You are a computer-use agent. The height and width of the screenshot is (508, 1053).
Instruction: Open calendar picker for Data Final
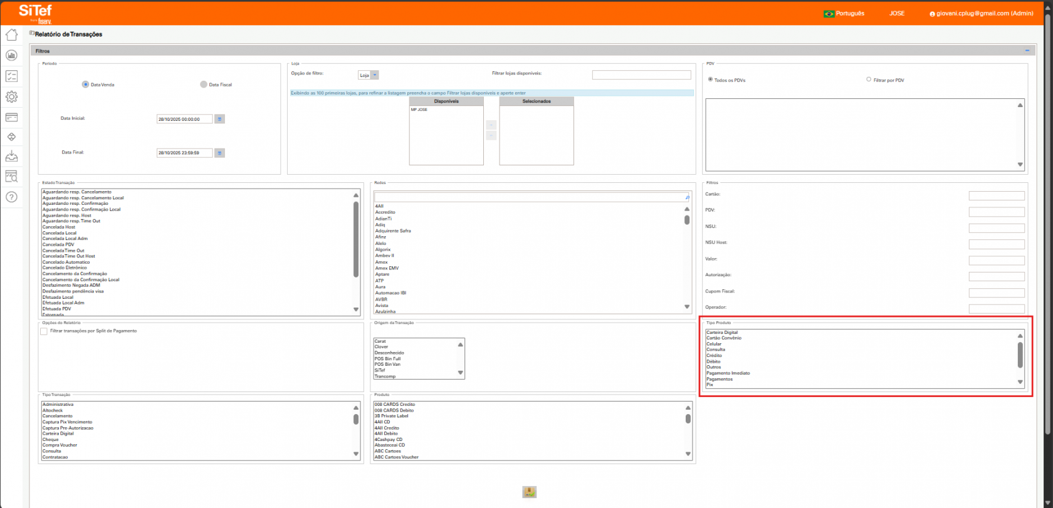[219, 153]
